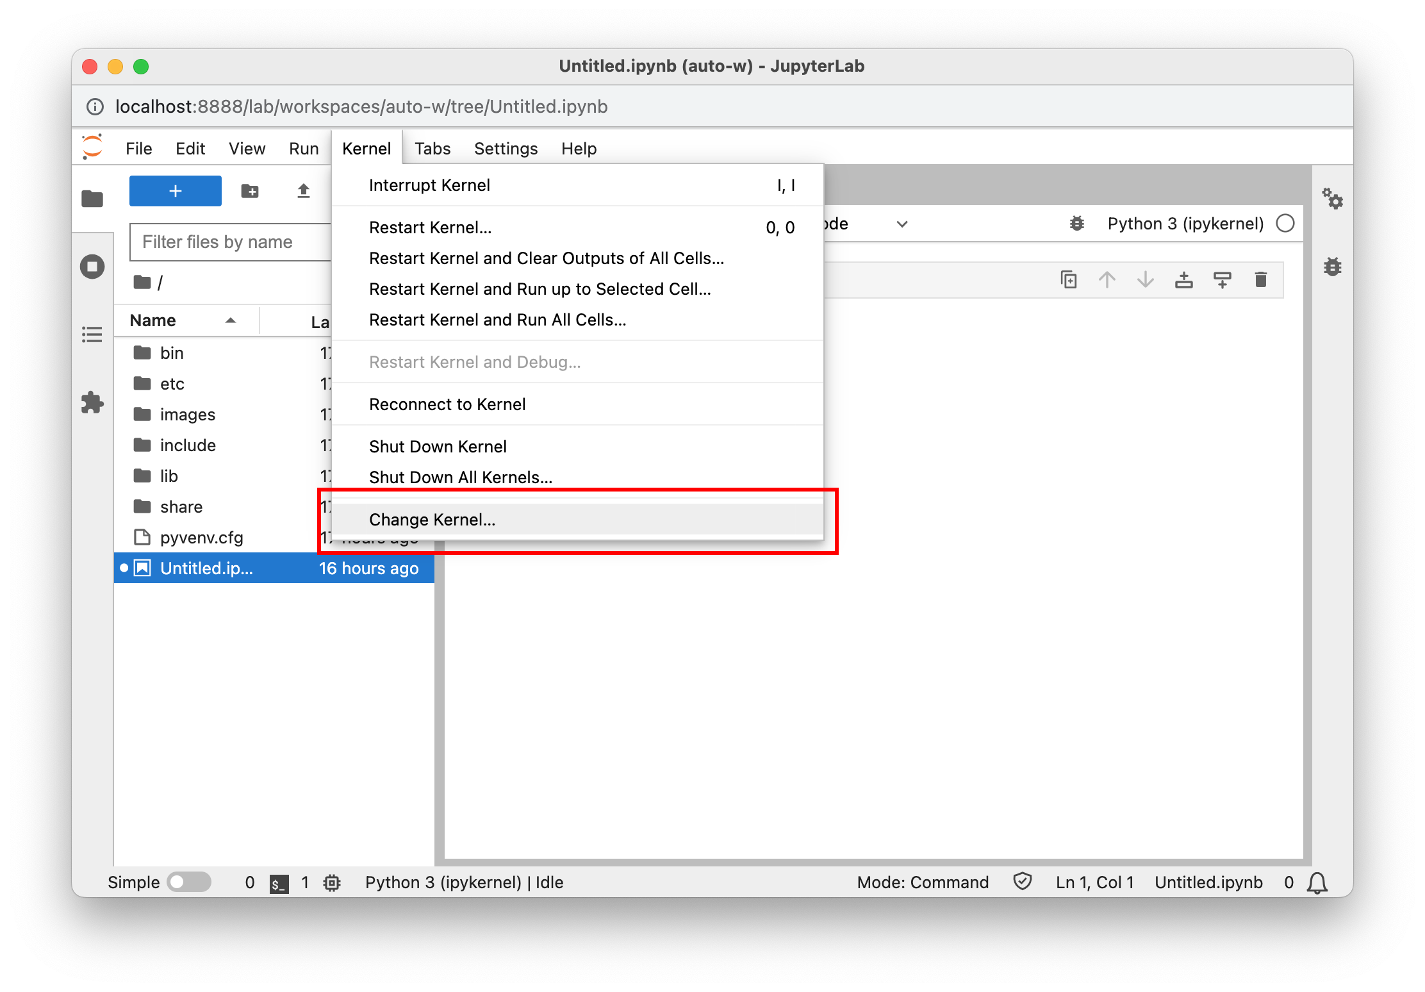The height and width of the screenshot is (992, 1425).
Task: Open the Extension Manager puzzle icon
Action: (92, 402)
